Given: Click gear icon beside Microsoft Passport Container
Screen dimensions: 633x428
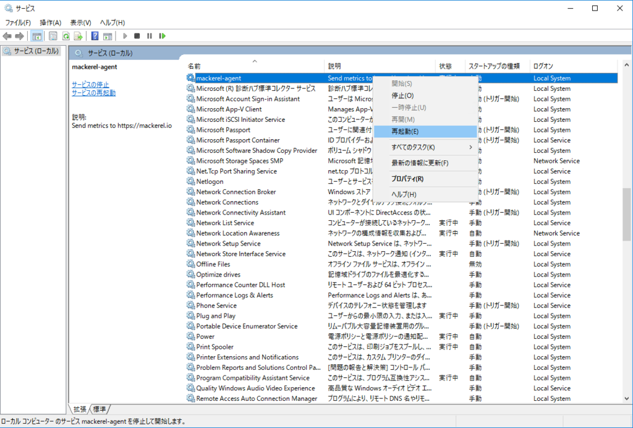Looking at the screenshot, I should (190, 140).
